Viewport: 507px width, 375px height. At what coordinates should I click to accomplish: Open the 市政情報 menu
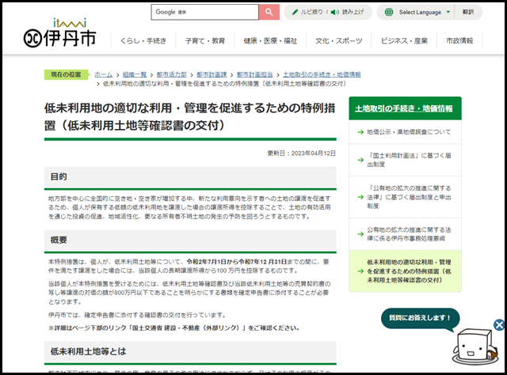click(459, 40)
